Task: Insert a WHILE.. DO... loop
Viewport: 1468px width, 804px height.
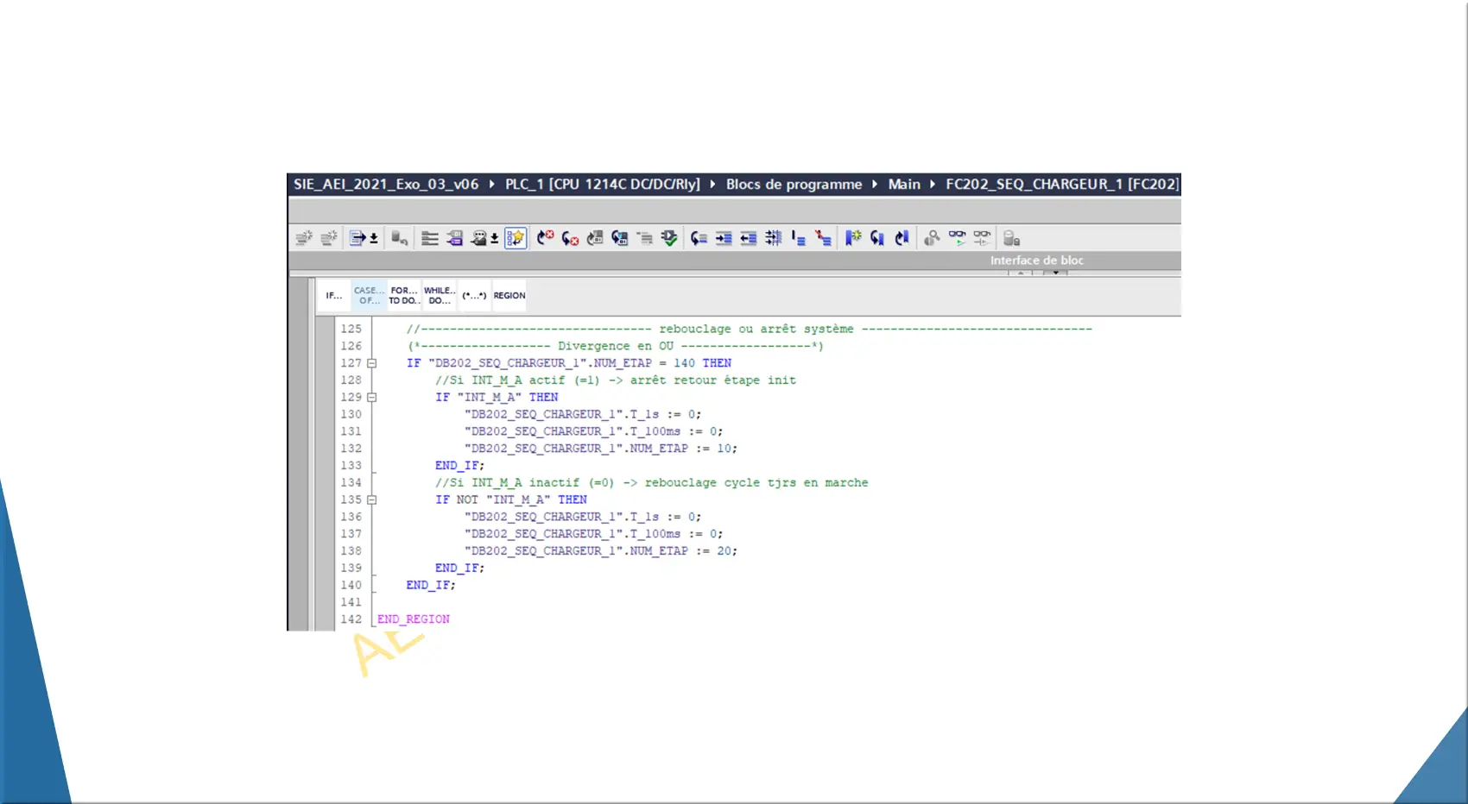Action: click(x=440, y=296)
